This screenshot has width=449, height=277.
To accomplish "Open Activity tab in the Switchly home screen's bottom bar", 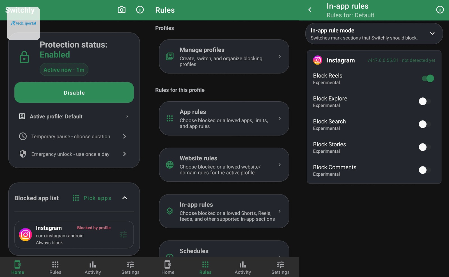I will [93, 267].
